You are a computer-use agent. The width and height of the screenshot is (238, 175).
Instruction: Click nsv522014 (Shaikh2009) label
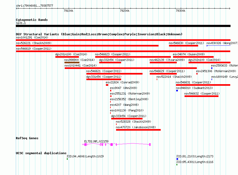click(174, 77)
